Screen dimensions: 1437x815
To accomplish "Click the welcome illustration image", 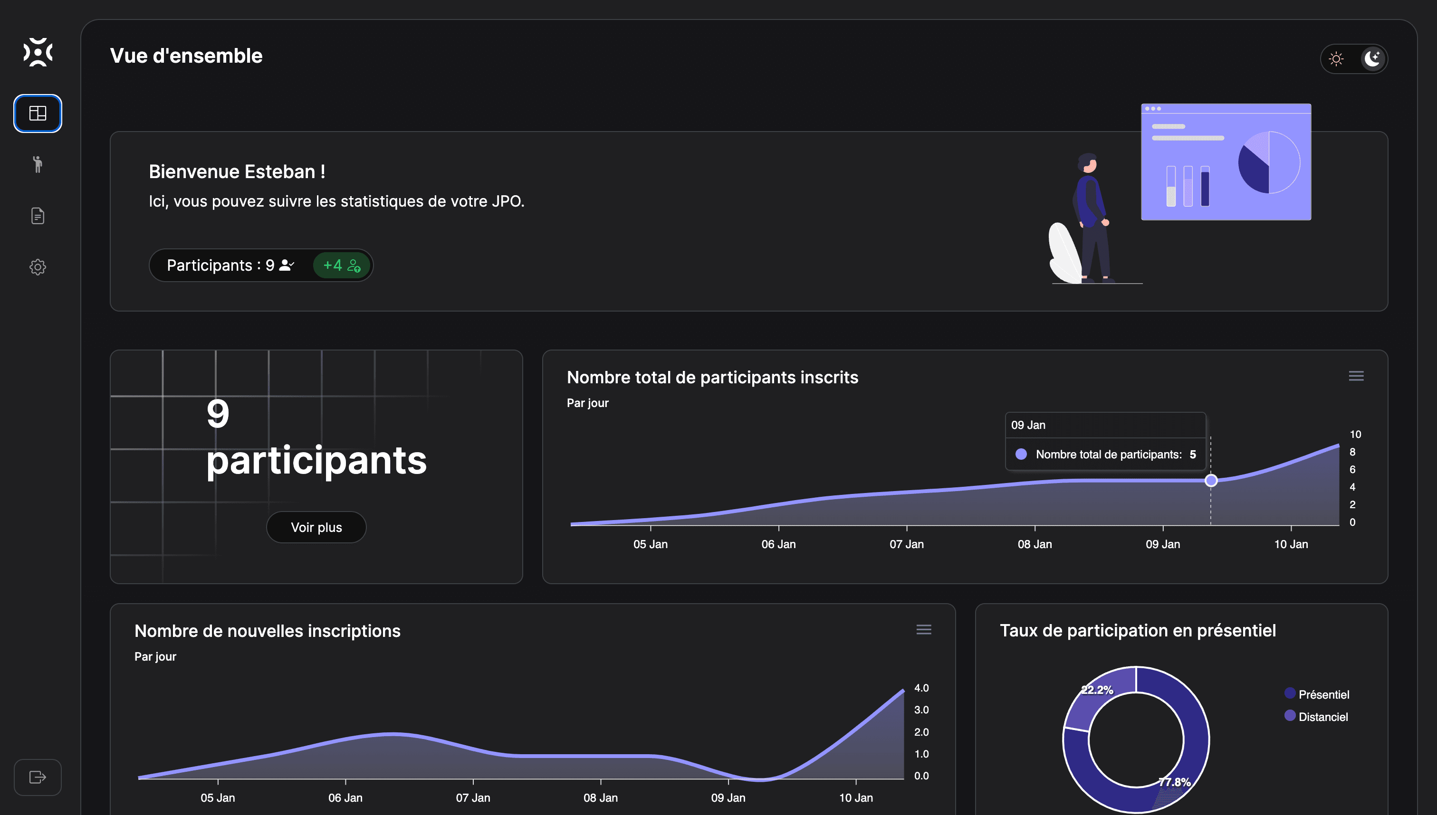I will pos(1179,194).
